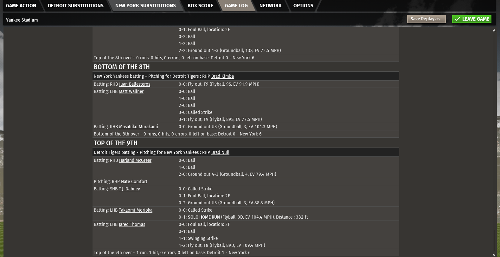View the Box Score tab

200,5
